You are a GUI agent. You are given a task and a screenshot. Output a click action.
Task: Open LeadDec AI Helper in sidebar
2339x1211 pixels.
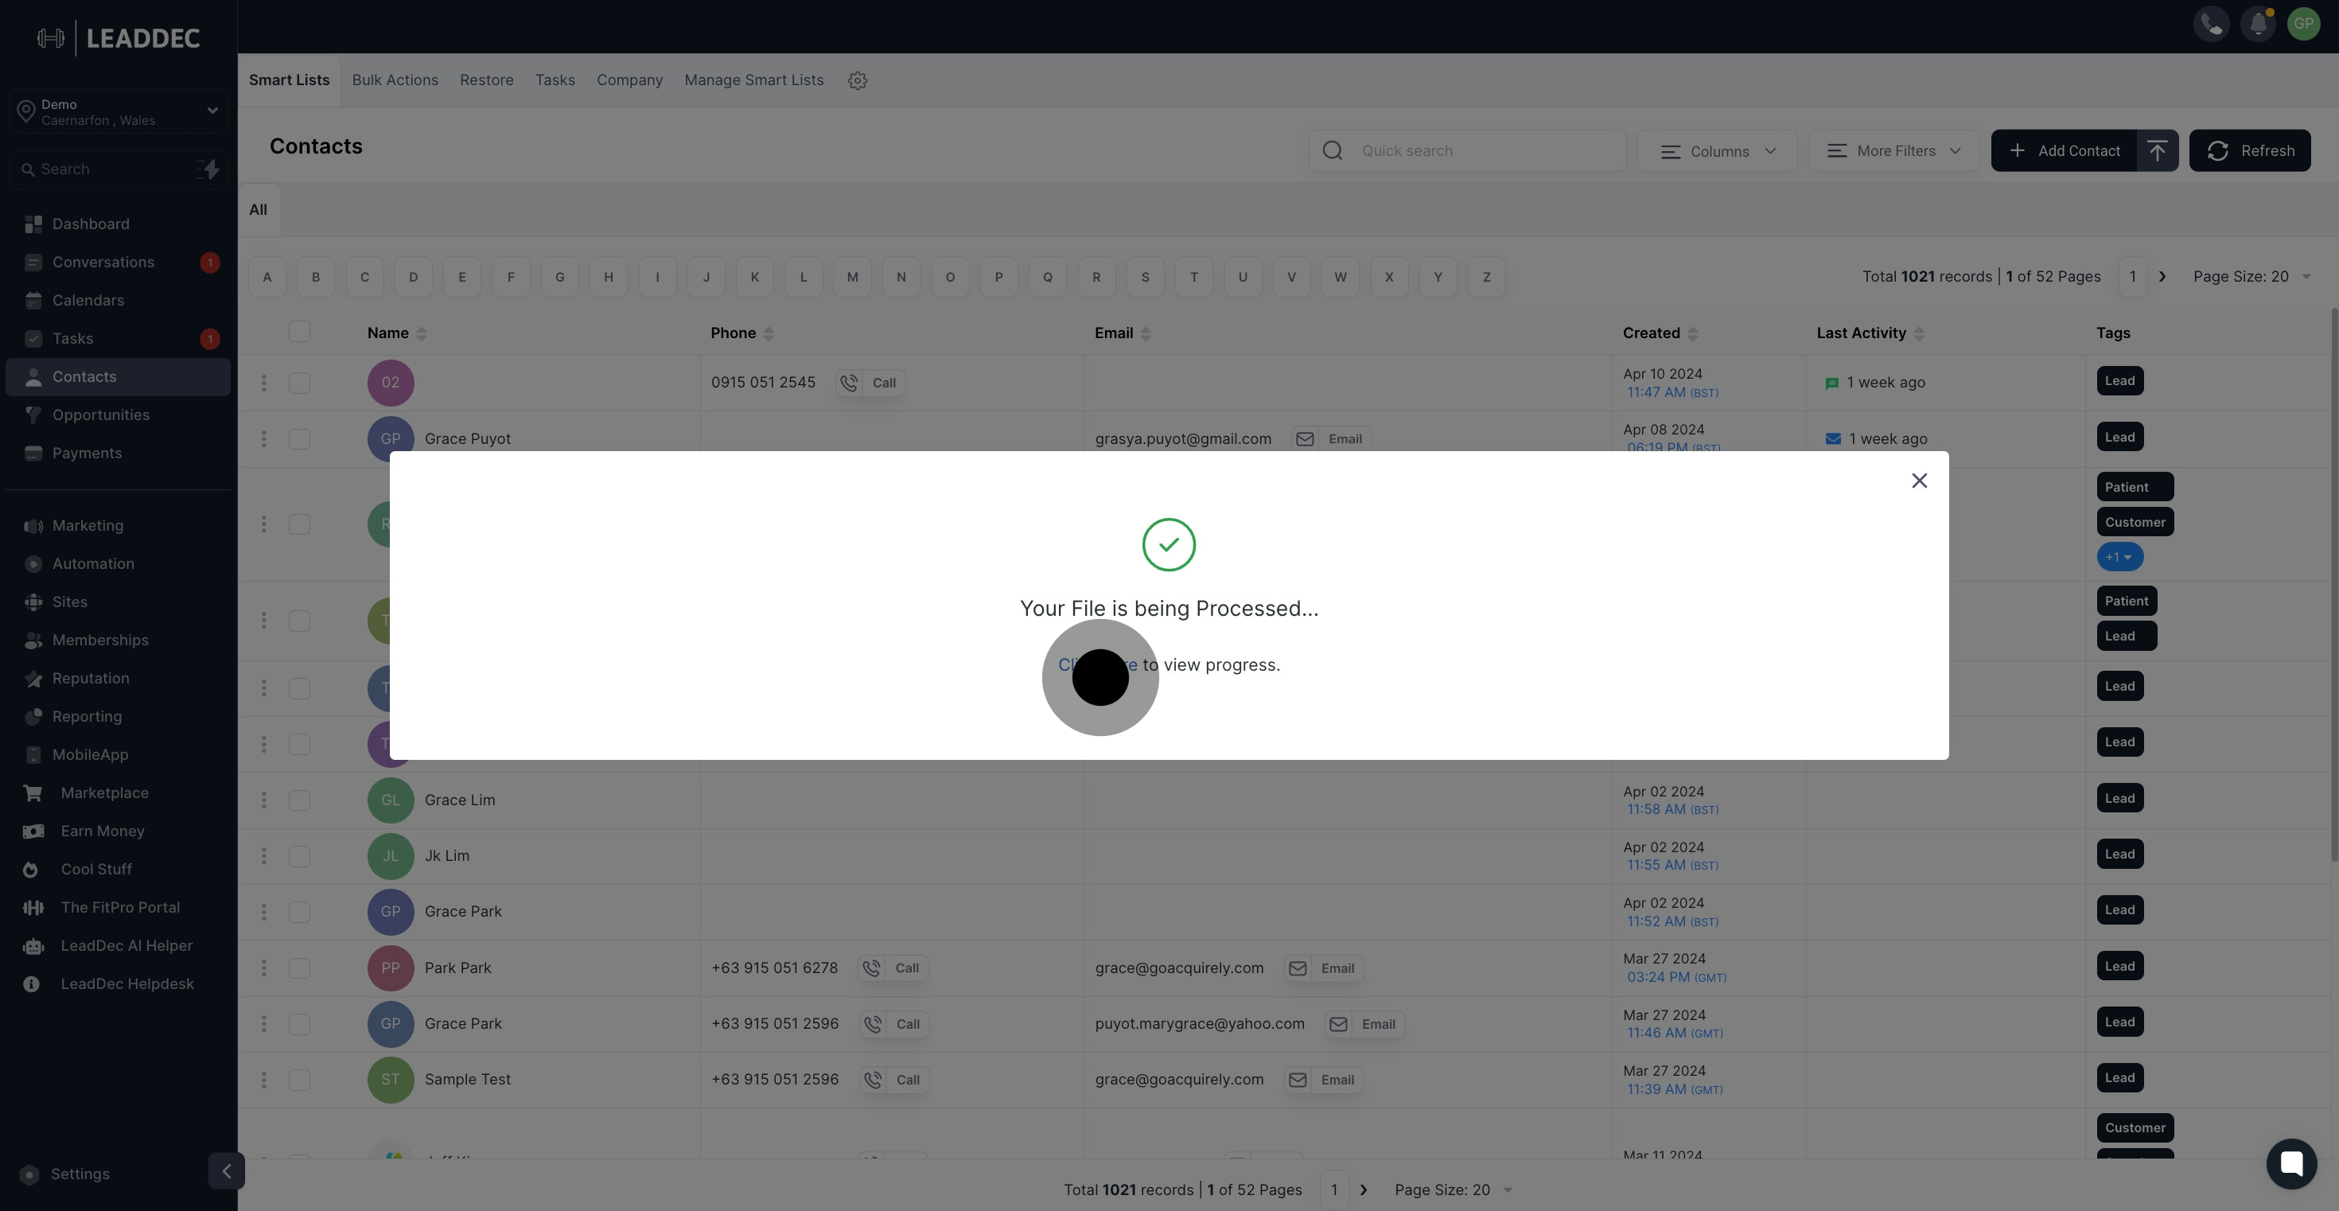pos(118,946)
